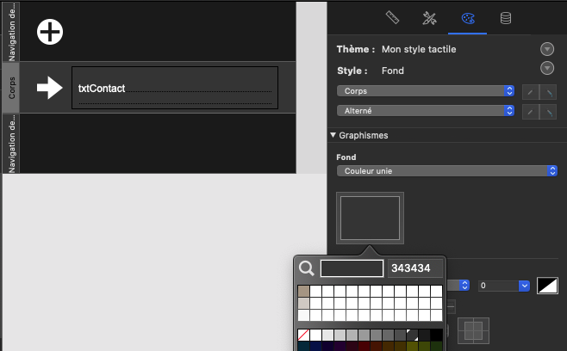The height and width of the screenshot is (351, 567).
Task: Click the white arrow button in Corps
Action: point(49,88)
